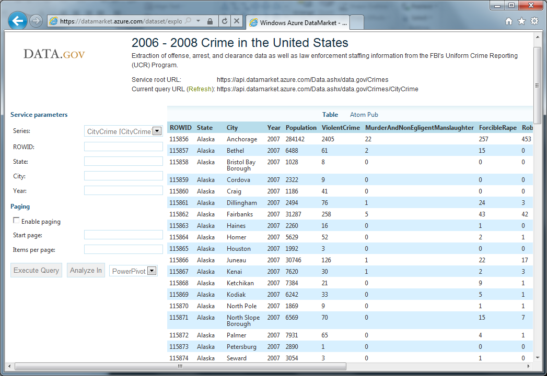Click the Seward city cell

[x=237, y=358]
